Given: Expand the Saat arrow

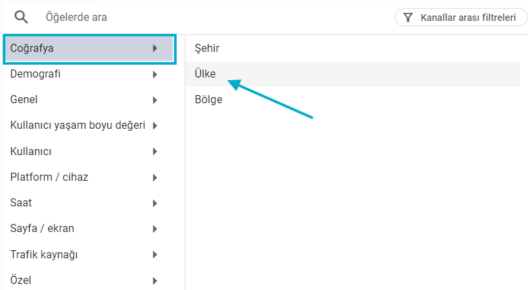Looking at the screenshot, I should (x=155, y=203).
